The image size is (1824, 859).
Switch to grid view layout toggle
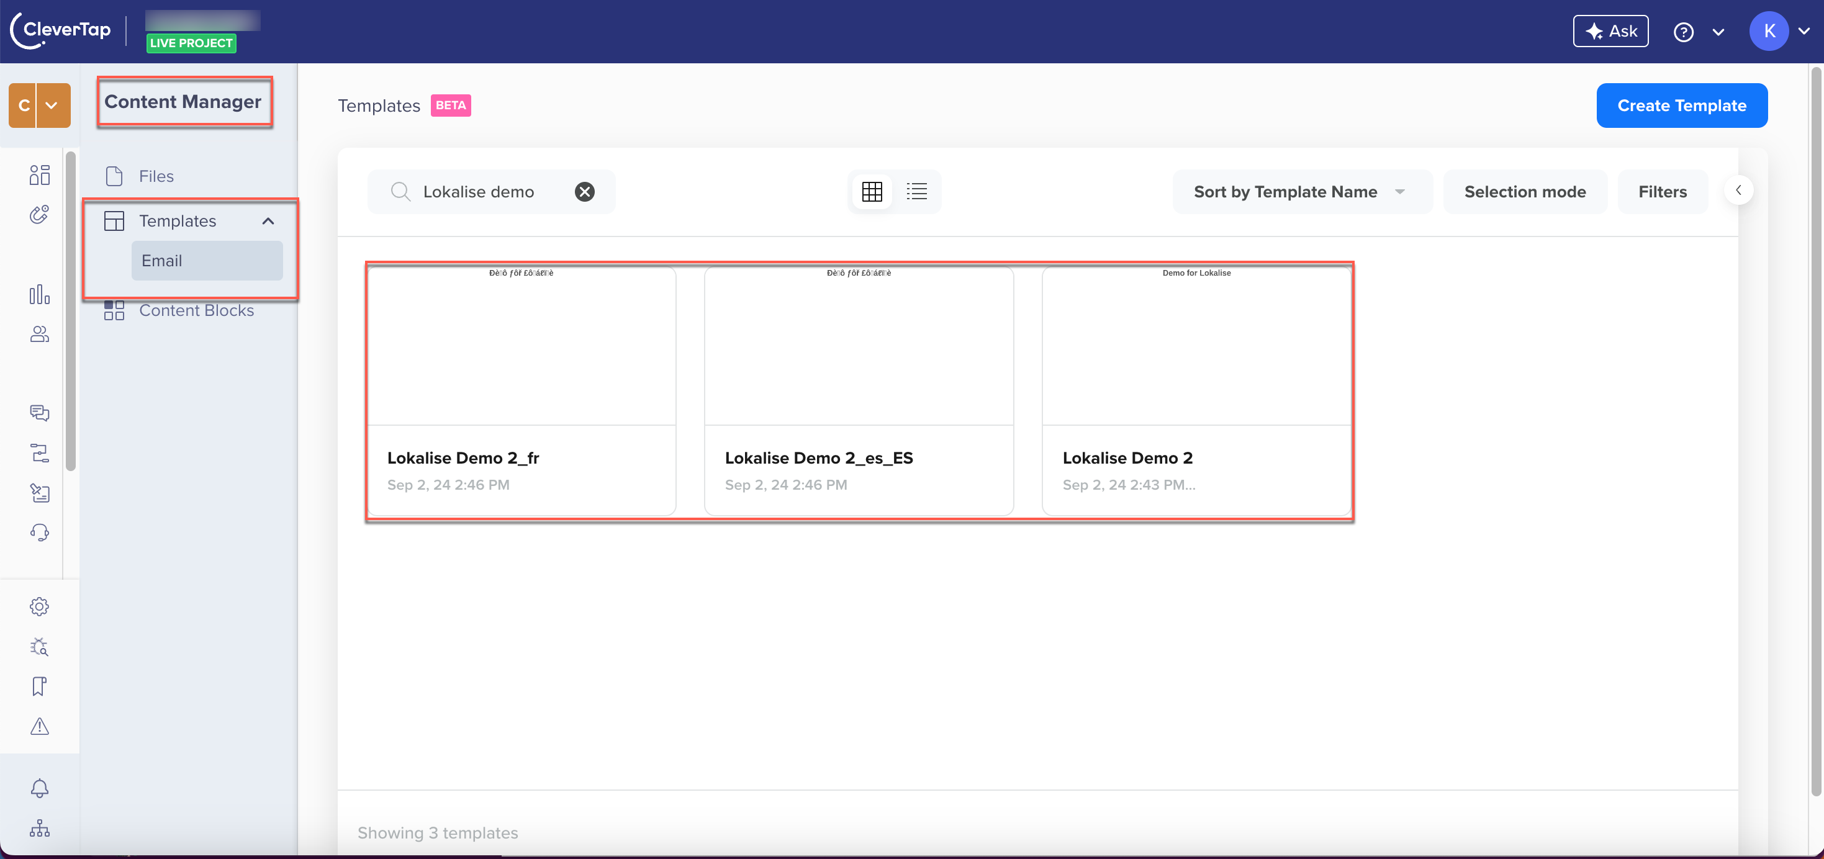872,191
